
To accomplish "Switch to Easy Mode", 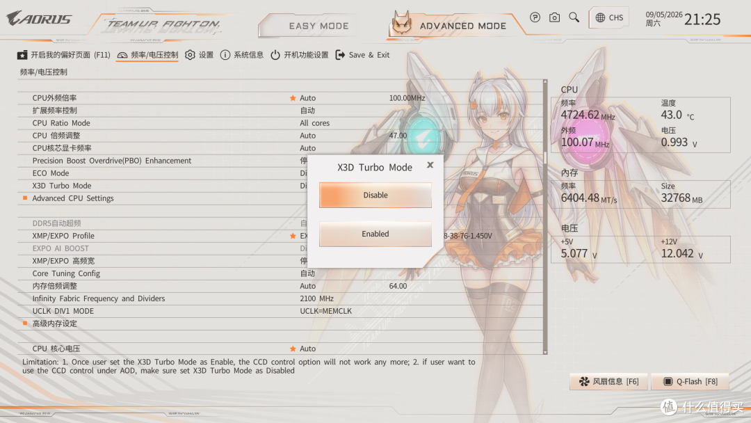I will [x=318, y=26].
